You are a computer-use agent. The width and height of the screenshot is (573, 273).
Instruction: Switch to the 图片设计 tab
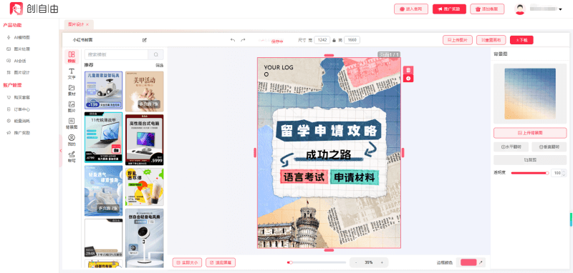click(x=76, y=24)
